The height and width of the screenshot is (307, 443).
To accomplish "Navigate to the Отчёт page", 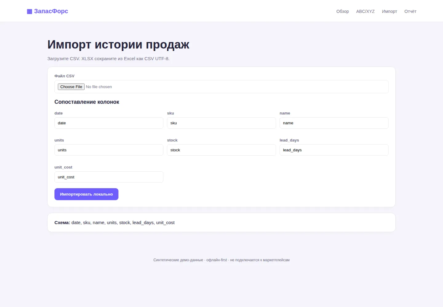I will coord(410,11).
